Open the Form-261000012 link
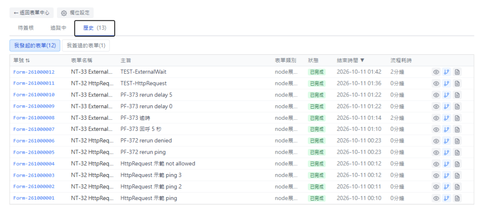The height and width of the screenshot is (207, 477). [34, 72]
